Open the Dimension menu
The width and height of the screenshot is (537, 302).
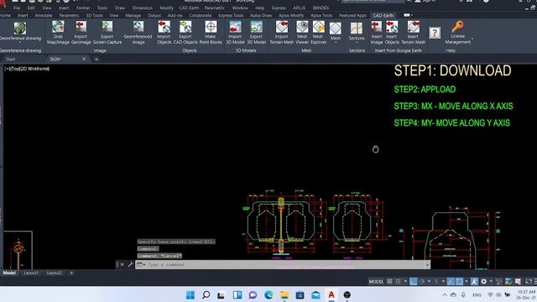click(x=142, y=8)
